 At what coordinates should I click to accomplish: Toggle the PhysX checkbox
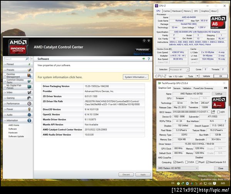click(197, 162)
